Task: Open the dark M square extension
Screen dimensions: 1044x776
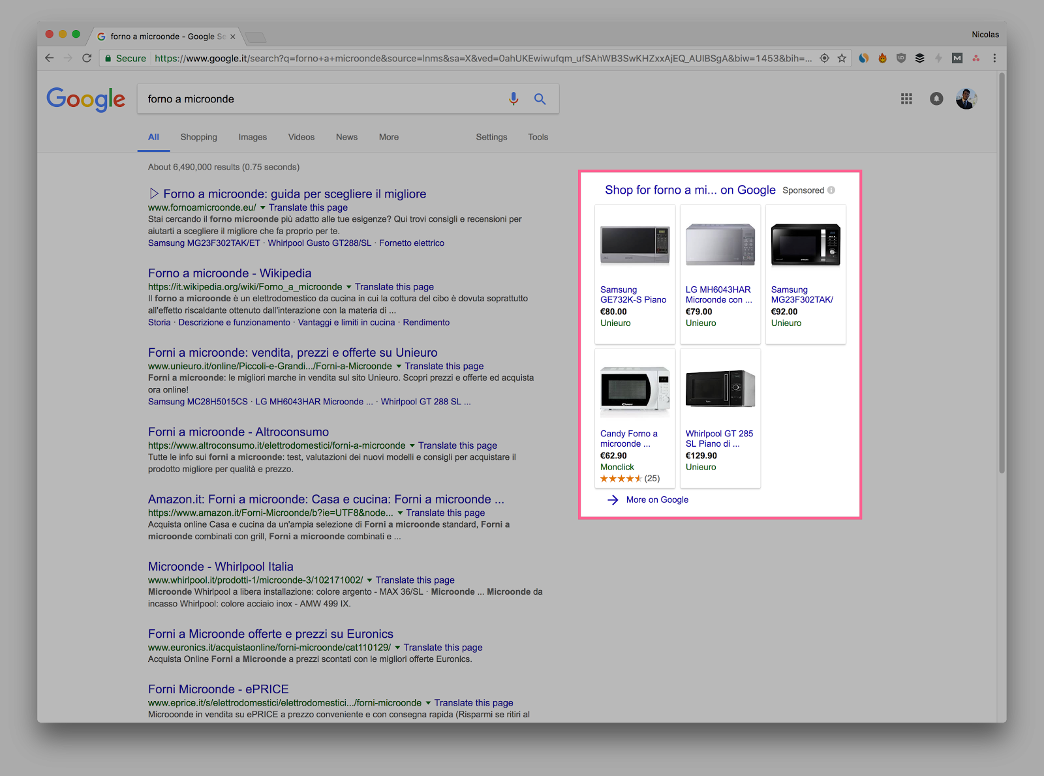Action: [957, 58]
